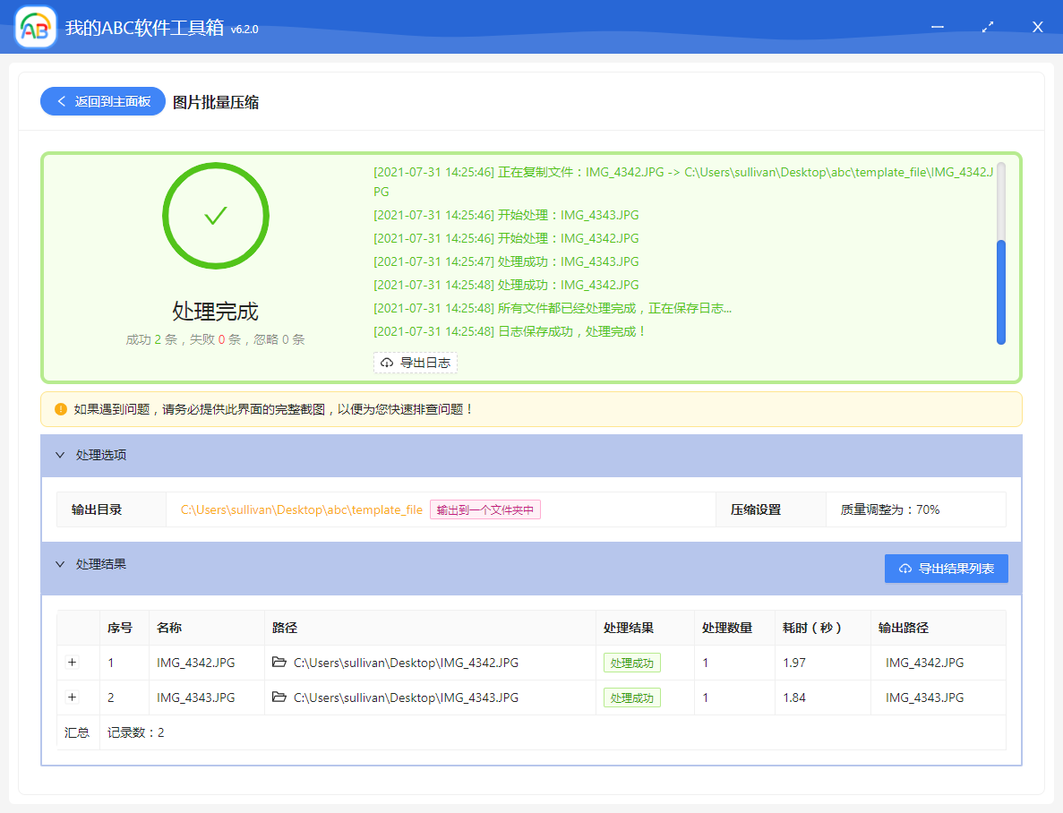1063x813 pixels.
Task: Return to main panel with 返回到主面板
Action: click(x=102, y=102)
